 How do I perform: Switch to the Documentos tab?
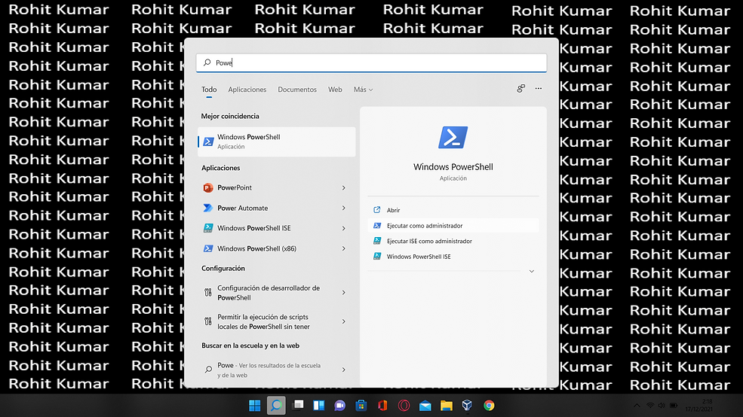(x=297, y=90)
